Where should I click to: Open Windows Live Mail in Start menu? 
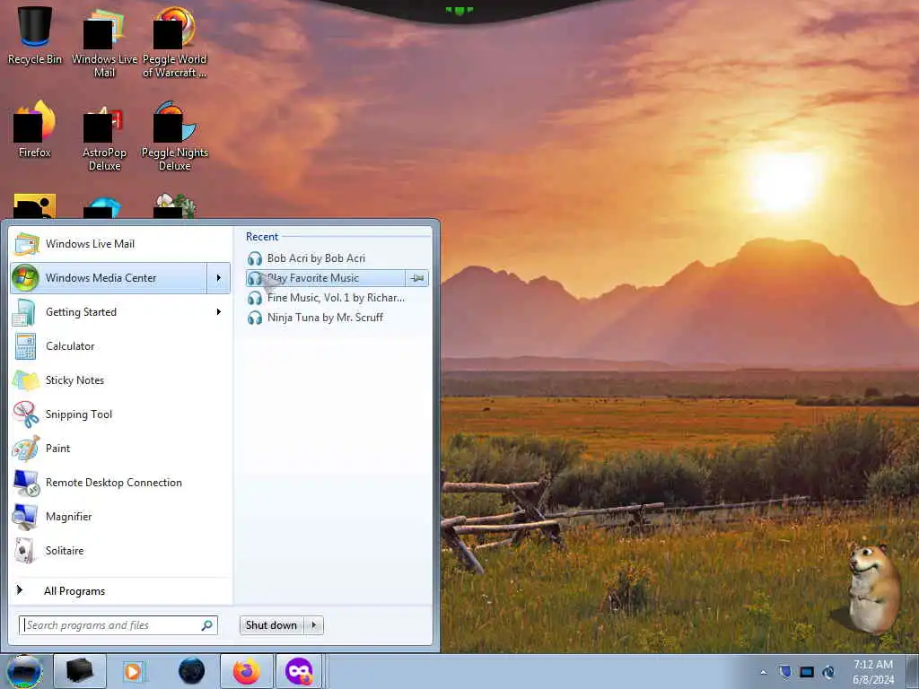pyautogui.click(x=120, y=244)
